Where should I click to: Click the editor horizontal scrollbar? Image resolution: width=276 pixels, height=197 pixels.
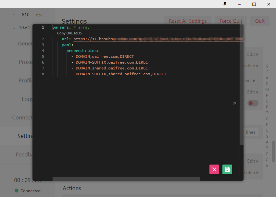coord(126,179)
